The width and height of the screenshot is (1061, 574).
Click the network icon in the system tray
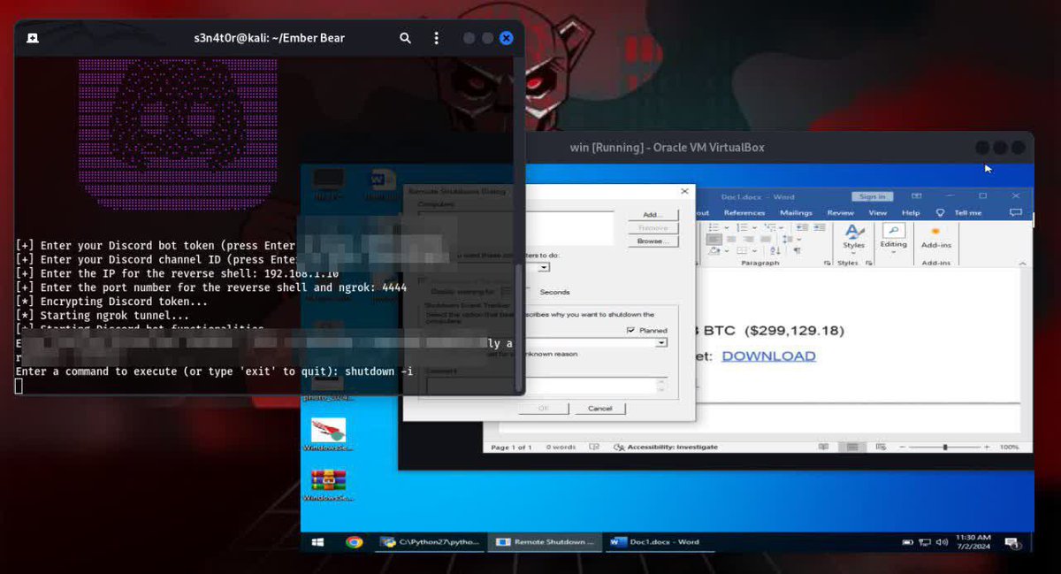(925, 542)
